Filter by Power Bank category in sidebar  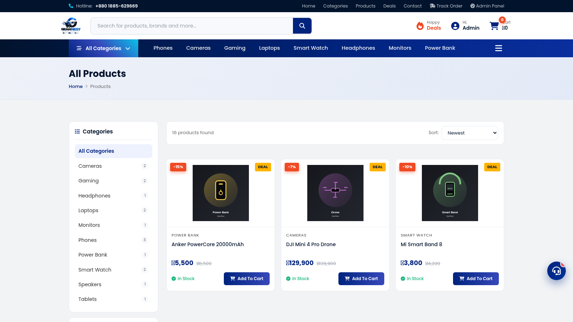[x=114, y=255]
